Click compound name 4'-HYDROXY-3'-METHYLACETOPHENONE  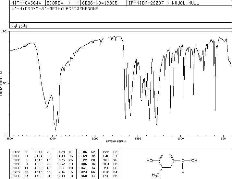[55, 8]
